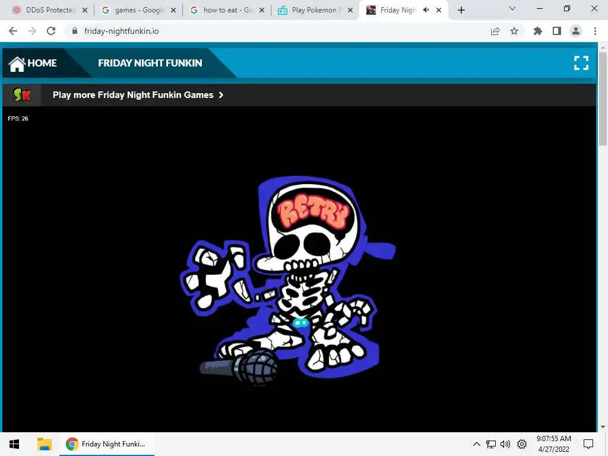Bookmark this page with the star
The image size is (608, 456).
(514, 31)
